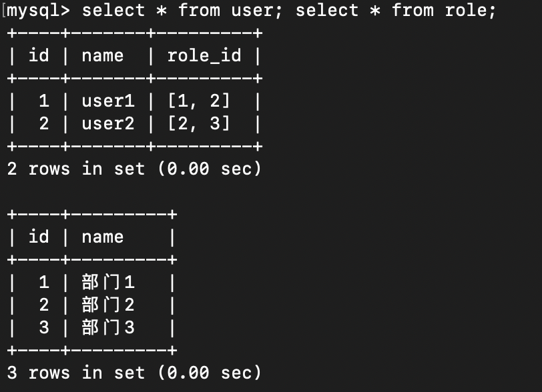Screen dimensions: 542x392
Task: Click the id value in the 部门3 row
Action: pos(44,328)
